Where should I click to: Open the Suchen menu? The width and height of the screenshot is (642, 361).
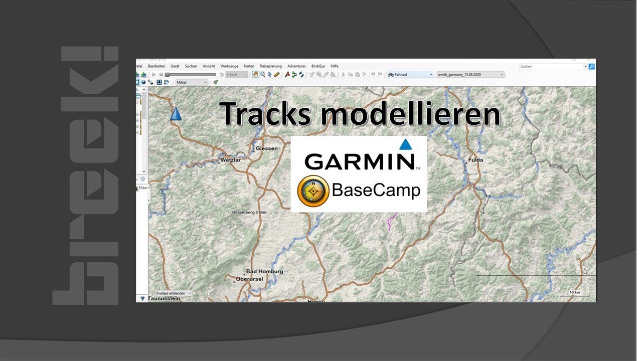pos(191,66)
